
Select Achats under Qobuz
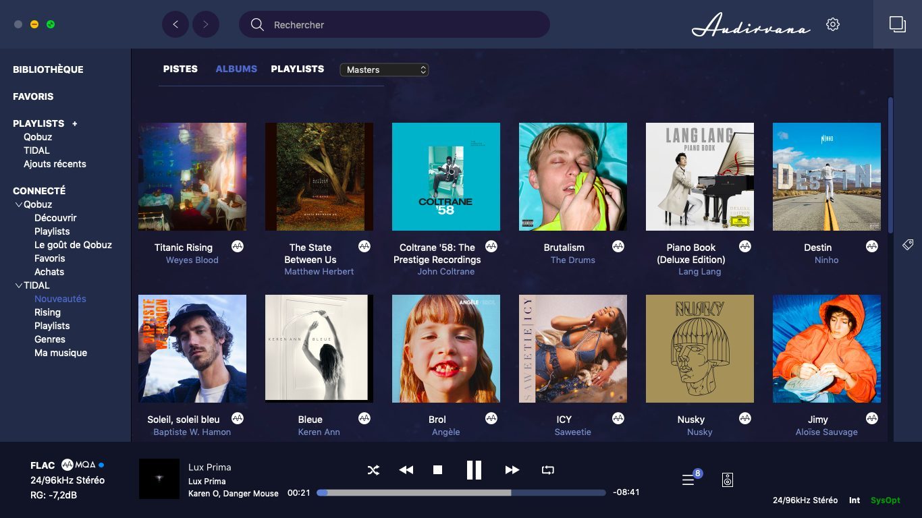[x=49, y=272]
